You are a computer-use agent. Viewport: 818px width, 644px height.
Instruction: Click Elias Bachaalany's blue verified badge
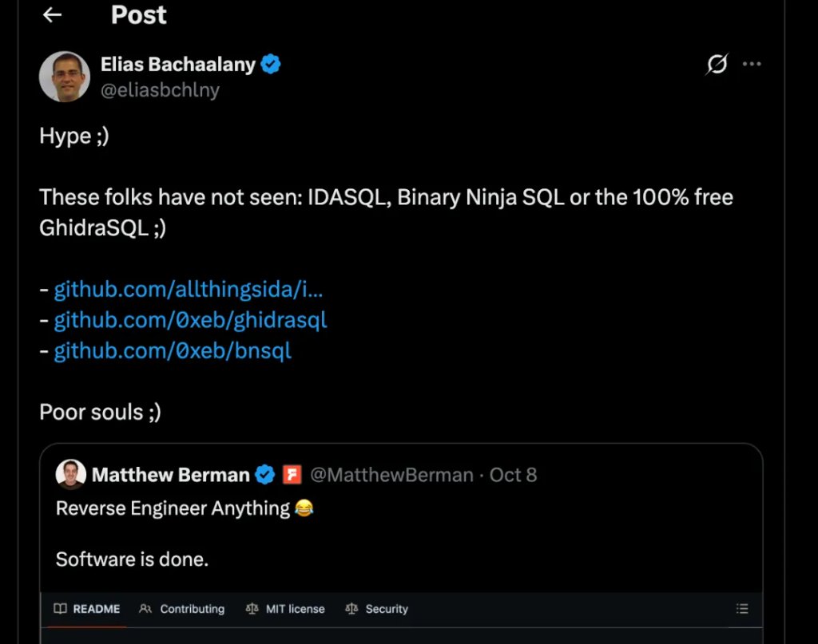(271, 64)
